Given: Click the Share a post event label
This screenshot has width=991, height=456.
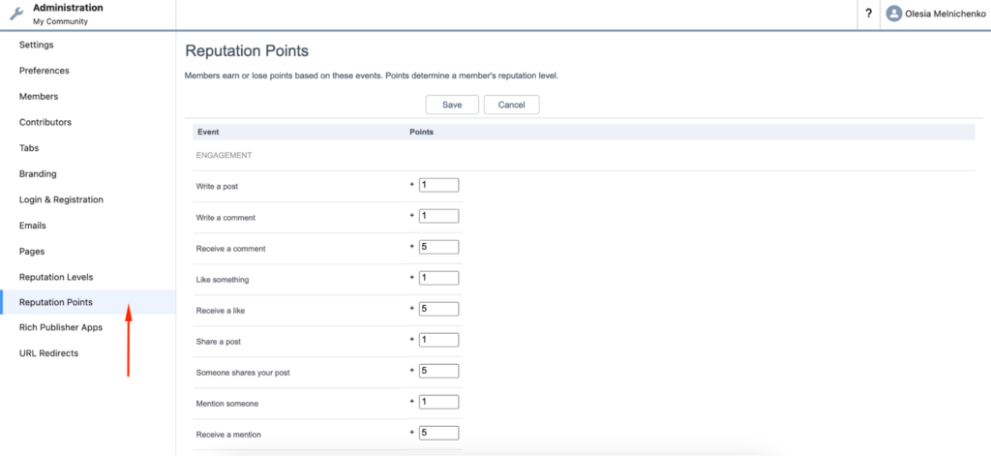Looking at the screenshot, I should click(218, 342).
